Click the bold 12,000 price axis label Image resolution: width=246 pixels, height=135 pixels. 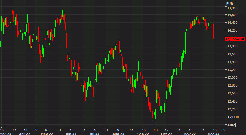coord(233,117)
